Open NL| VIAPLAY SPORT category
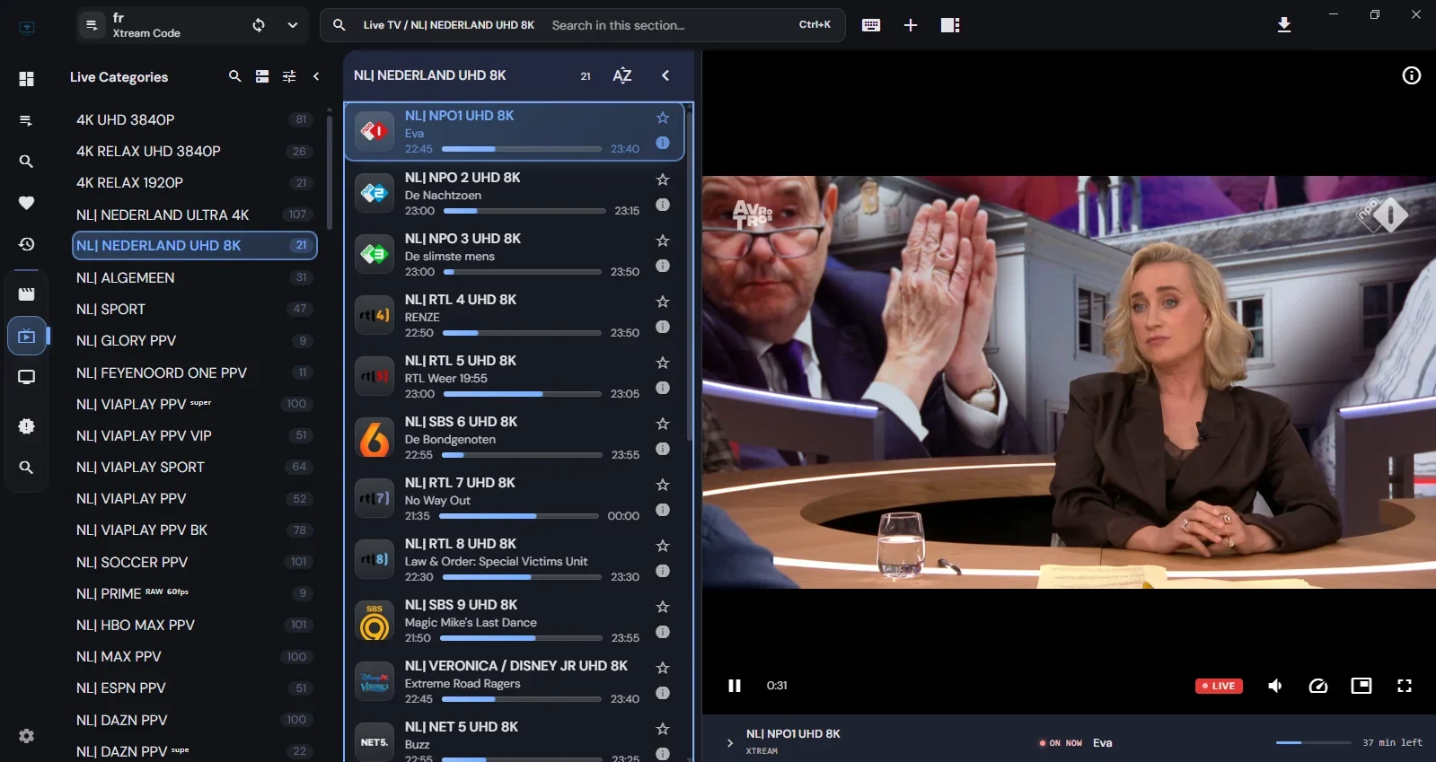This screenshot has height=762, width=1436. click(195, 467)
